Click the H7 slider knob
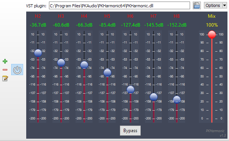229x141 pixels. [154, 97]
